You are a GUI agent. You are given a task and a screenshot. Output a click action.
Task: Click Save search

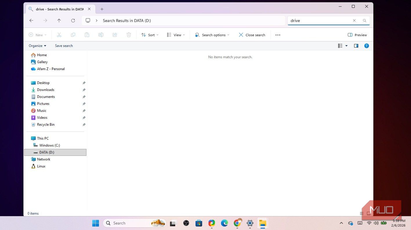point(64,46)
